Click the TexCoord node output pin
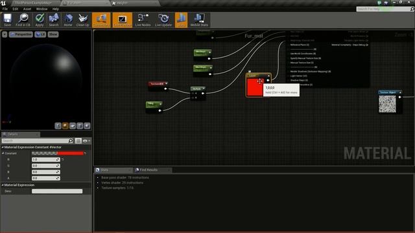Viewport: 415px width, 233px height. (x=166, y=89)
